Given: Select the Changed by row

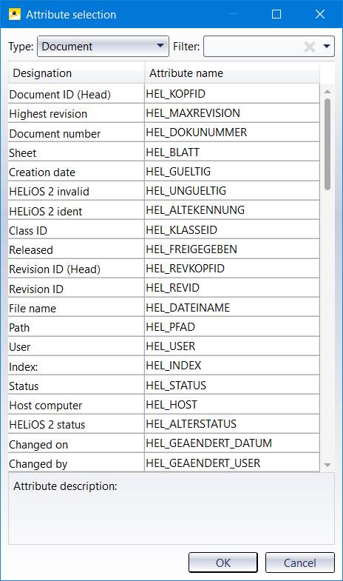Looking at the screenshot, I should click(x=163, y=463).
